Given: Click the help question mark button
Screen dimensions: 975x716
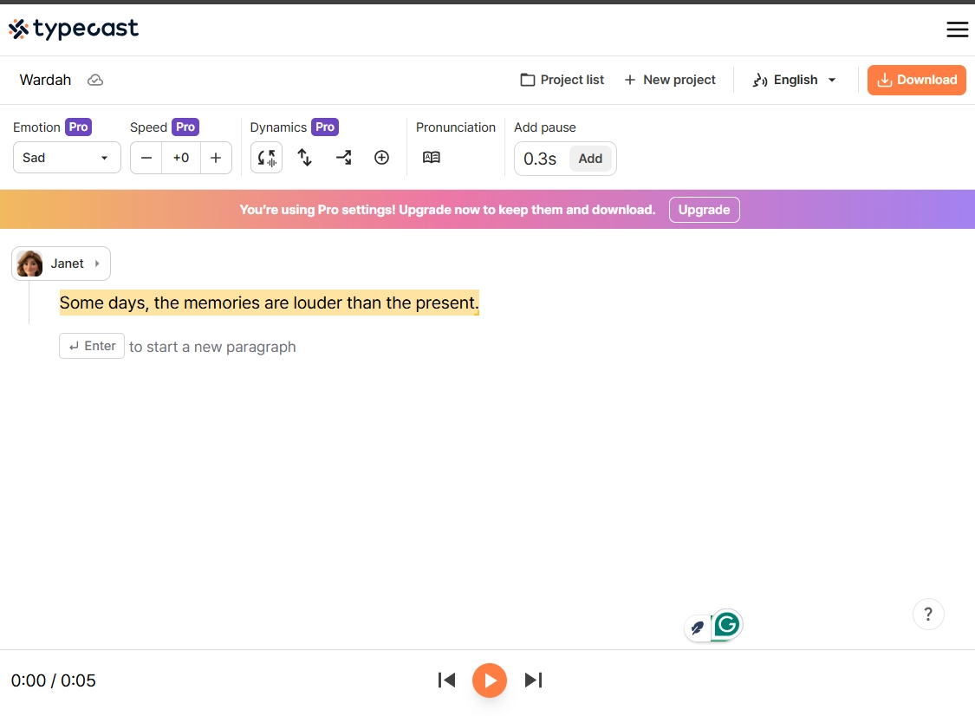Looking at the screenshot, I should pos(928,614).
